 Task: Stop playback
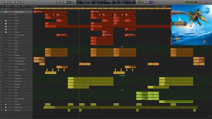(x=65, y=2)
